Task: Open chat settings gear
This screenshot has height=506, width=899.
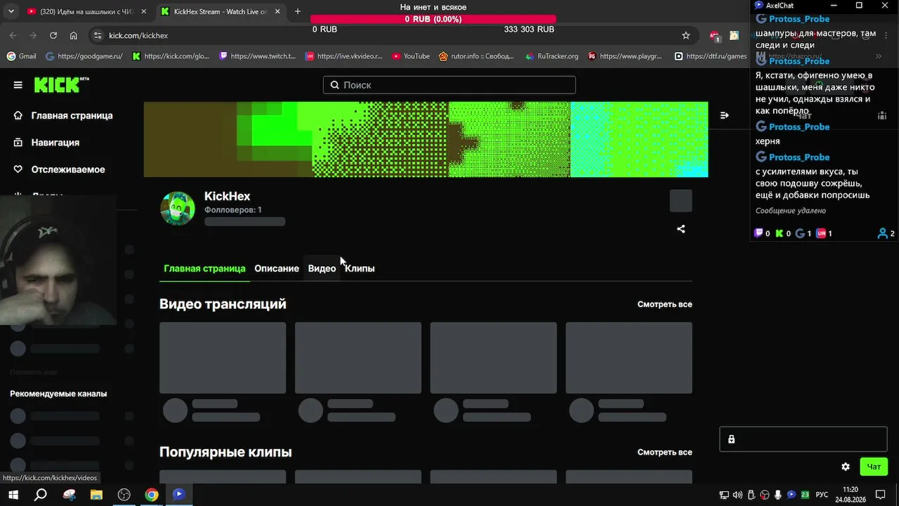Action: click(846, 467)
